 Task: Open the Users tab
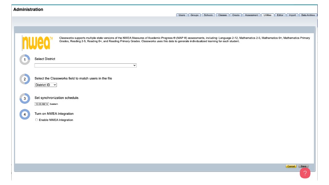point(182,15)
